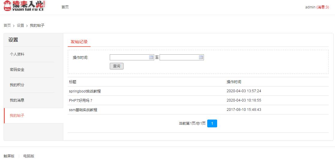Go to 设置 in breadcrumb

pyautogui.click(x=20, y=26)
